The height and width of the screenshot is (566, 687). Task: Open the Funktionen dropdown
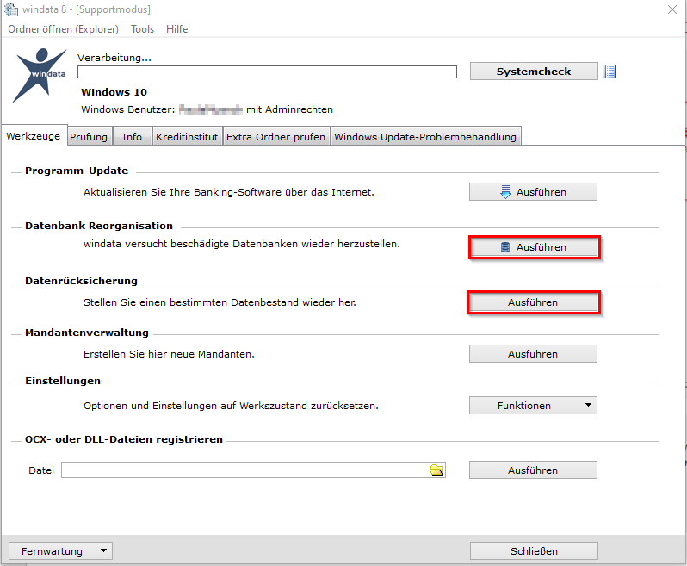(533, 406)
